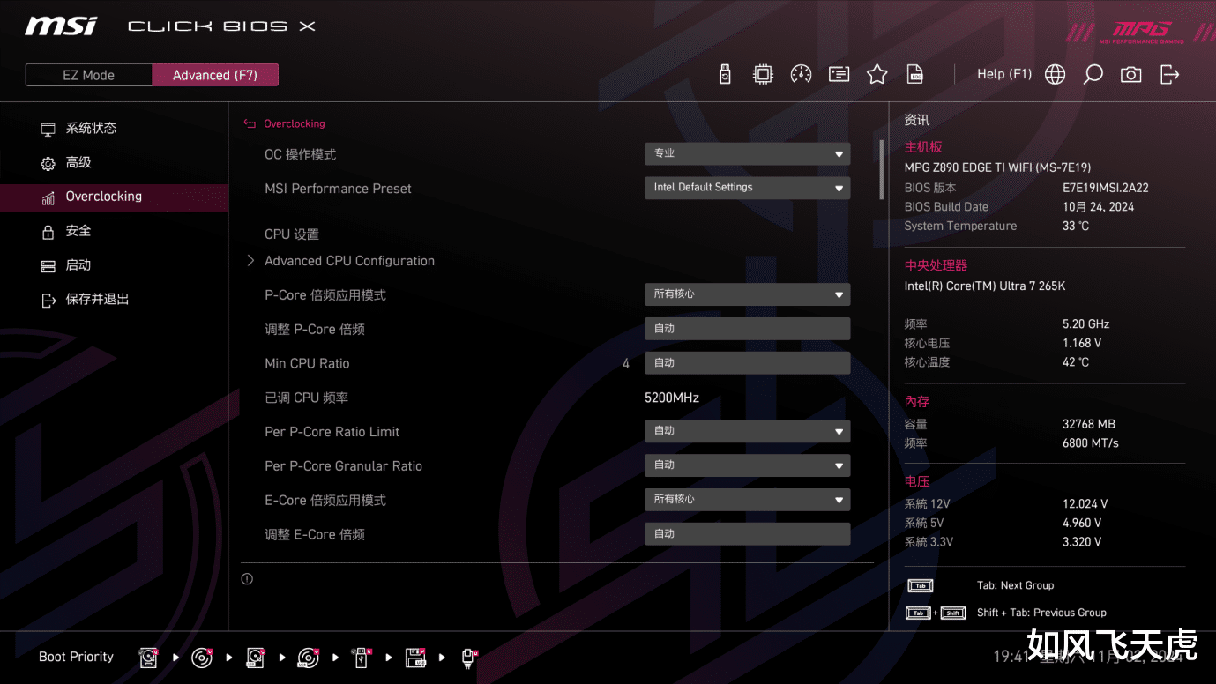
Task: Click the 12.024 V system voltage value
Action: pyautogui.click(x=1085, y=504)
